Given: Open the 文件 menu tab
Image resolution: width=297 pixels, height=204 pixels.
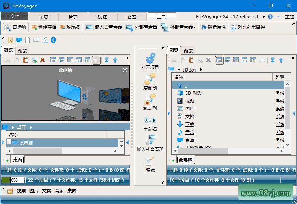Looking at the screenshot, I should point(15,16).
